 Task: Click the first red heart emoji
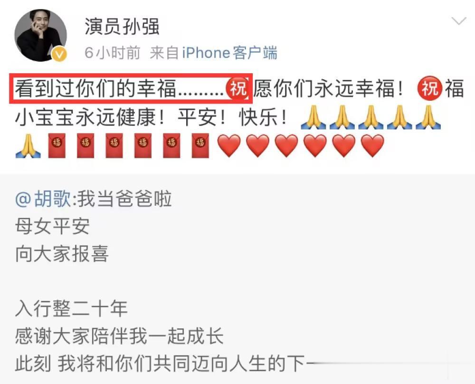tap(229, 146)
